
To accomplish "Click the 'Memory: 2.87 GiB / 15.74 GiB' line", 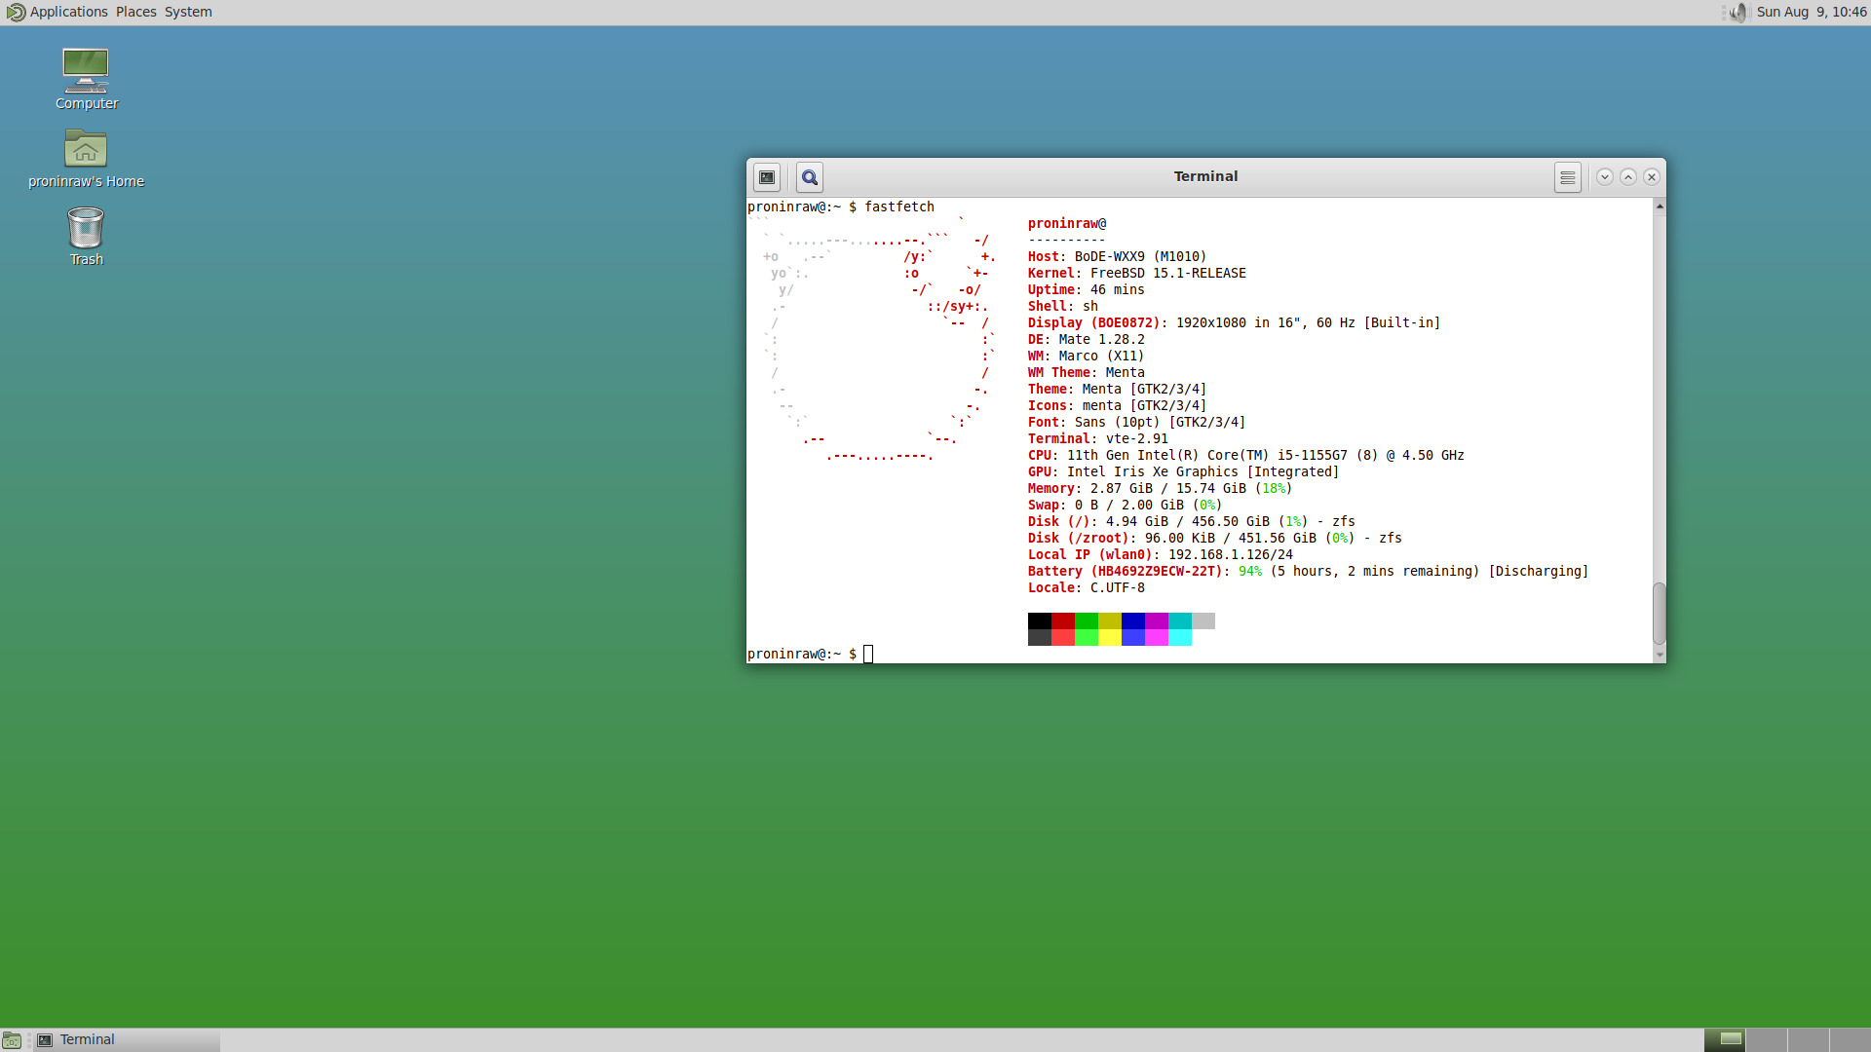I will pyautogui.click(x=1161, y=489).
